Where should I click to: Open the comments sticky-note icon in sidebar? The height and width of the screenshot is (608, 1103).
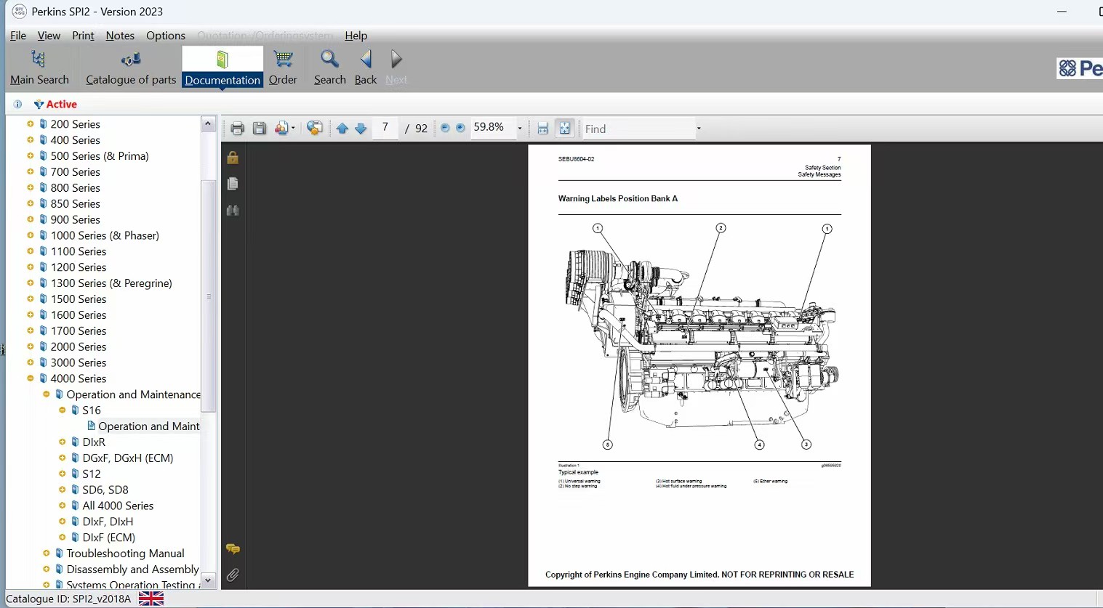pyautogui.click(x=233, y=548)
